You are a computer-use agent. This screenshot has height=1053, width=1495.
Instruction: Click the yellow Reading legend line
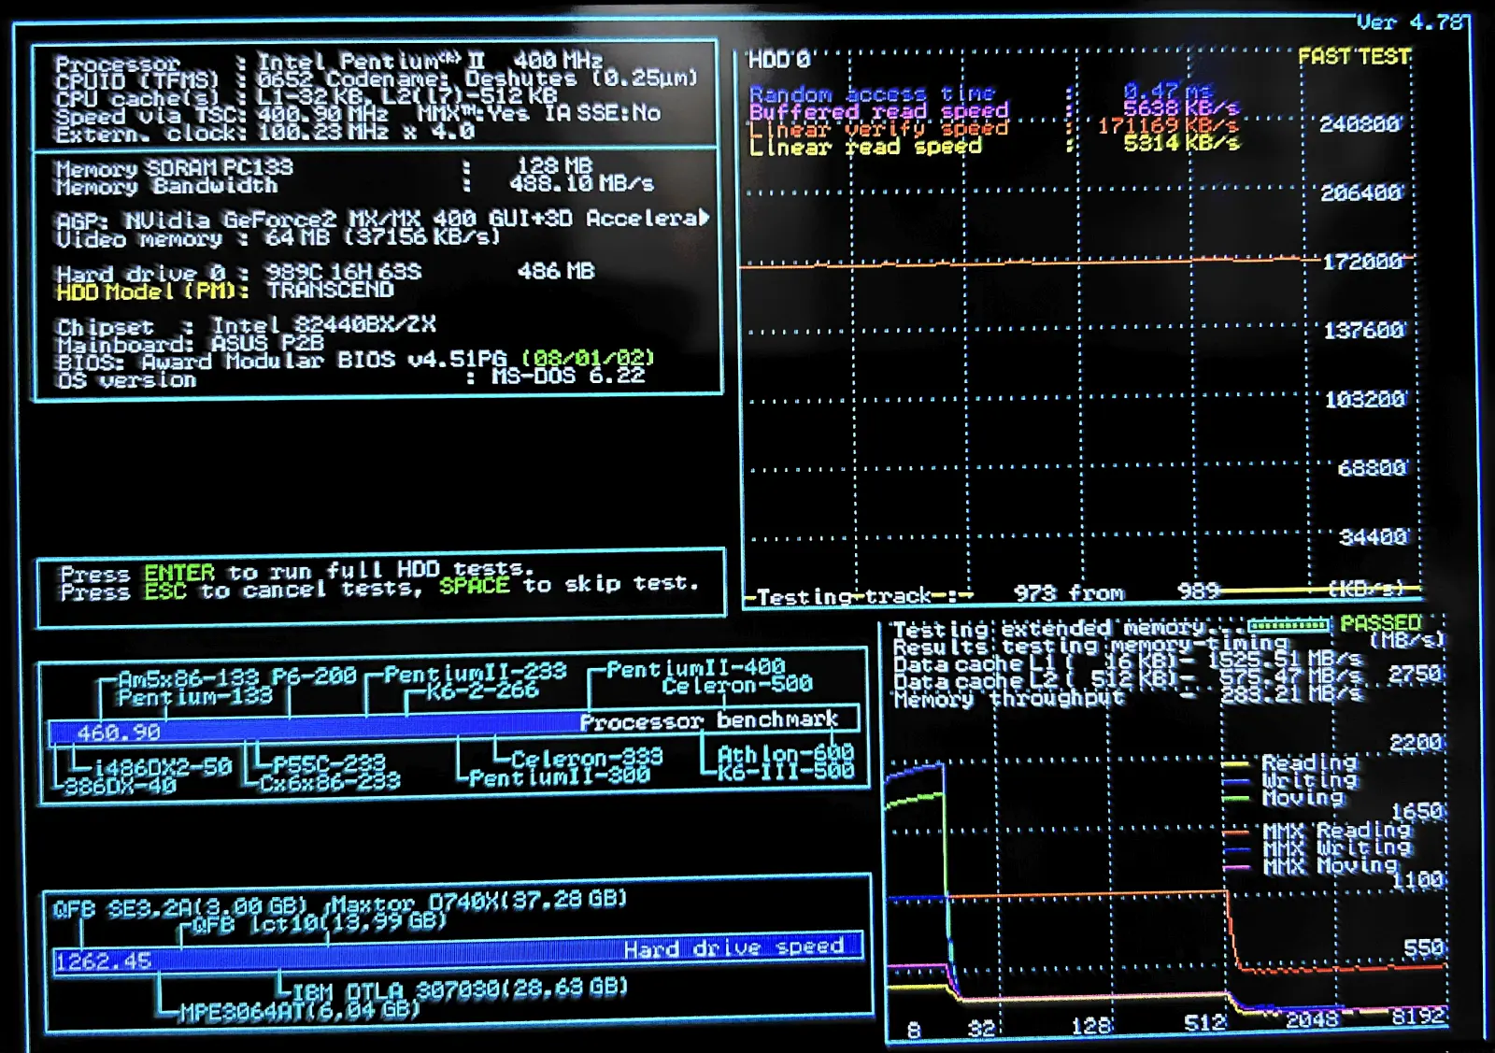point(1235,762)
